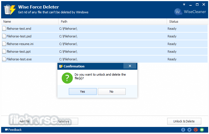Select the filehorse-test.end file name
The width and height of the screenshot is (209, 134).
(x=19, y=29)
